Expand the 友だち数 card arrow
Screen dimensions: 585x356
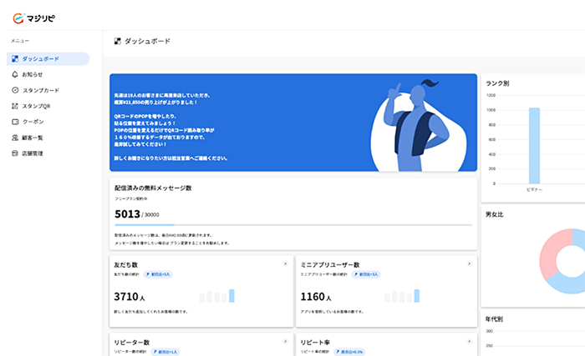tap(285, 264)
